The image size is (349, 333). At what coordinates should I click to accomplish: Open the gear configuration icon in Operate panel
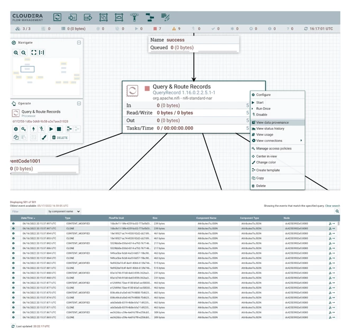tap(16, 129)
